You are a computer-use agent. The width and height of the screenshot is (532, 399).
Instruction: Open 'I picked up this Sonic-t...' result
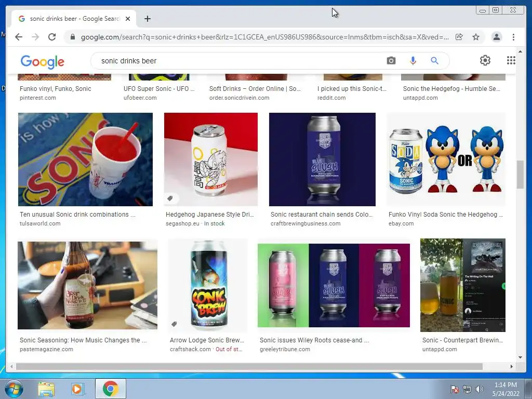(352, 88)
